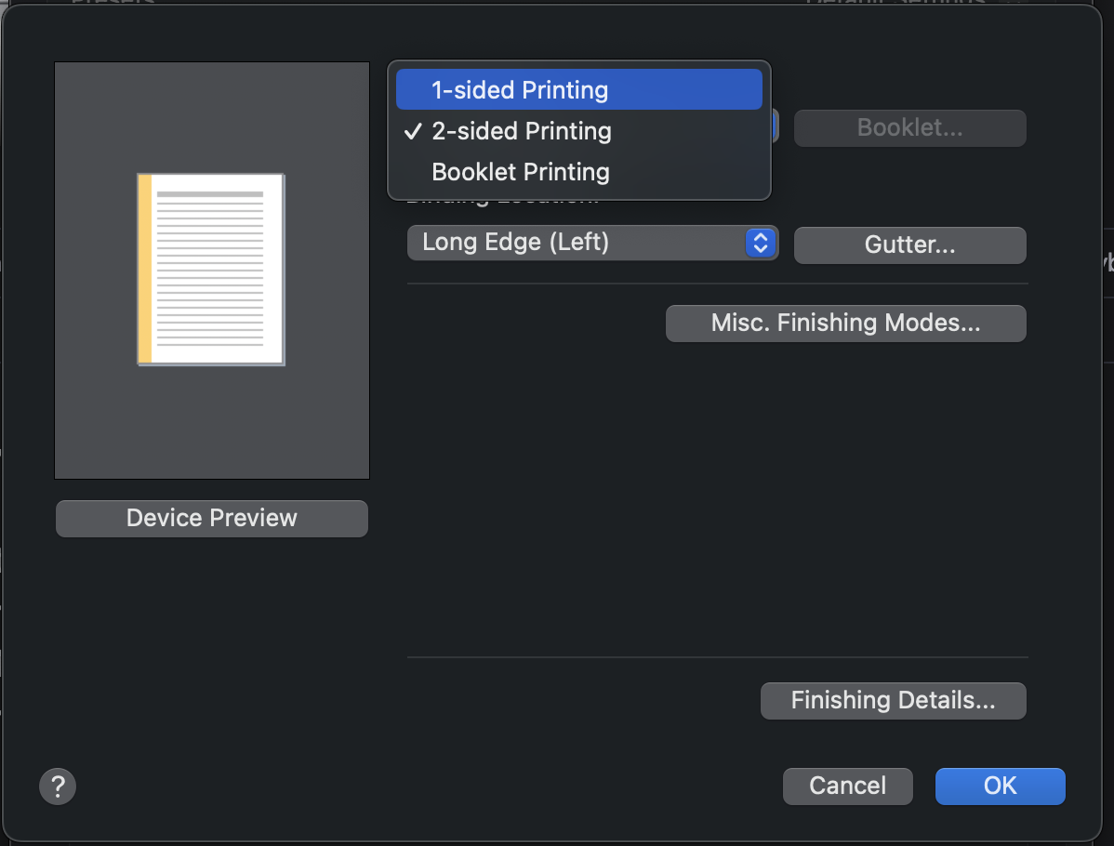
Task: Choose 2-sided Printing from the list
Action: pos(521,131)
